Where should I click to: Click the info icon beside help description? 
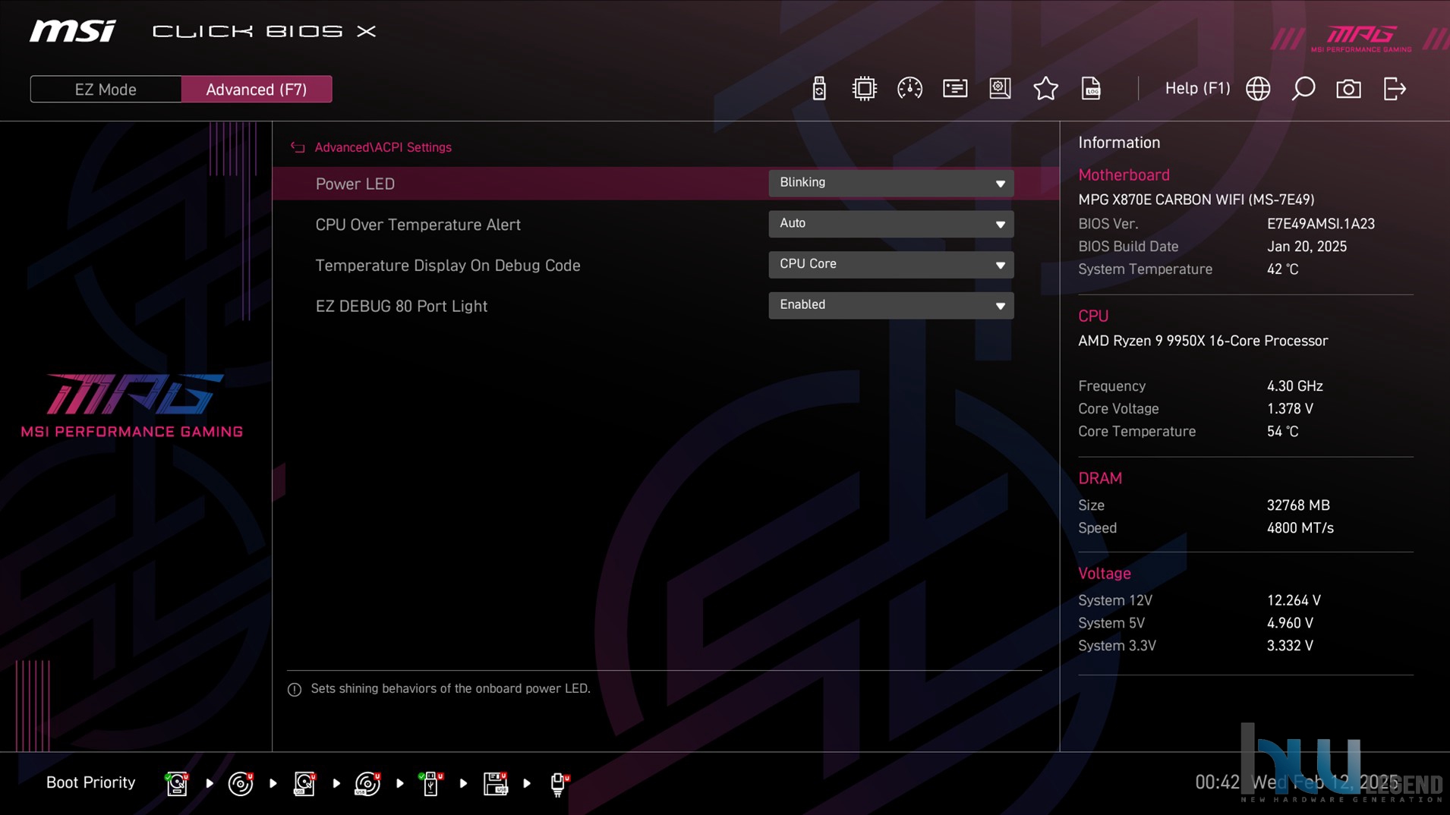(x=295, y=690)
